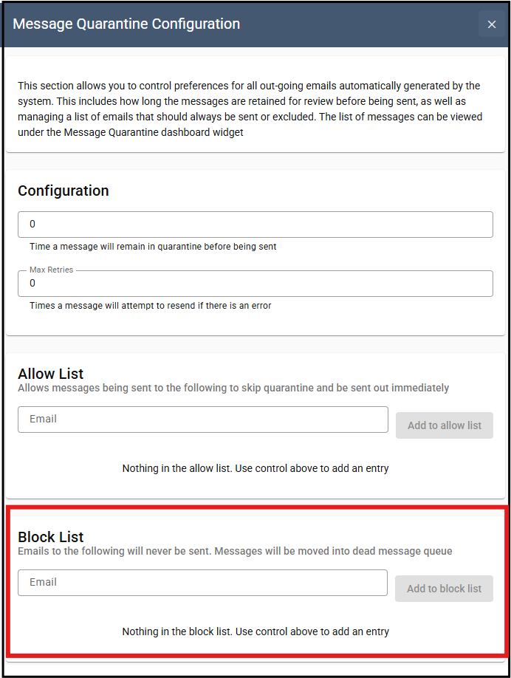This screenshot has height=678, width=511.
Task: Click the resend attempts helper text
Action: 150,306
